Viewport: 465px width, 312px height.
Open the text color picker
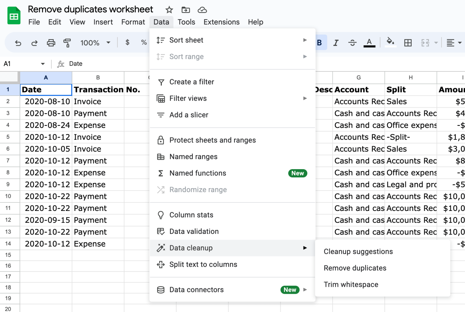pos(369,42)
